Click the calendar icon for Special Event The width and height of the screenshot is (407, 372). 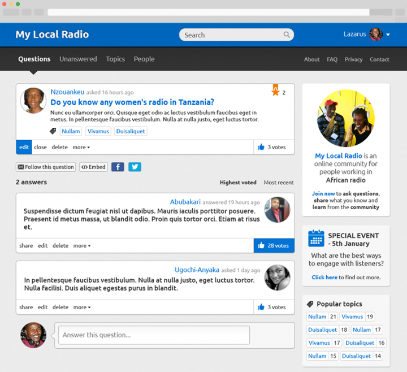(x=316, y=239)
